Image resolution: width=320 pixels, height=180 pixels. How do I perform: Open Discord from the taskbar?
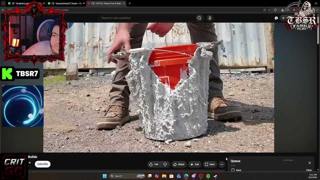coord(193,176)
